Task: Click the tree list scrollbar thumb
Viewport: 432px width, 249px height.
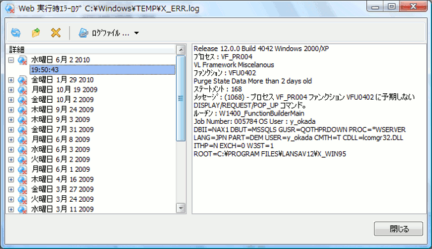Action: tap(181, 98)
